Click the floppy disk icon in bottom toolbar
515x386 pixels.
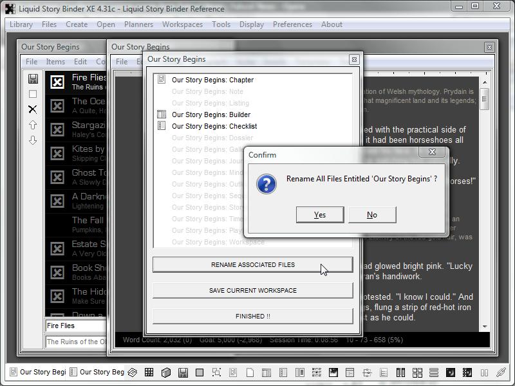[183, 372]
